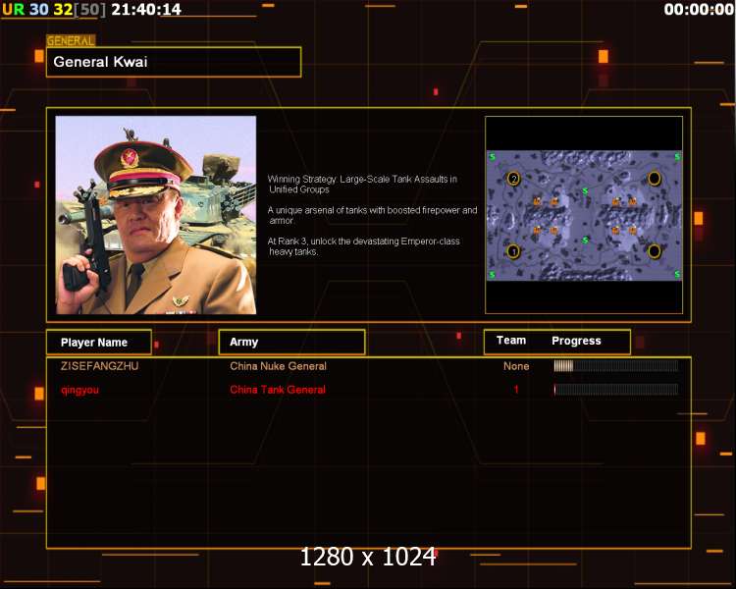Select the empty start position beside marker 2
736x589 pixels.
(654, 179)
